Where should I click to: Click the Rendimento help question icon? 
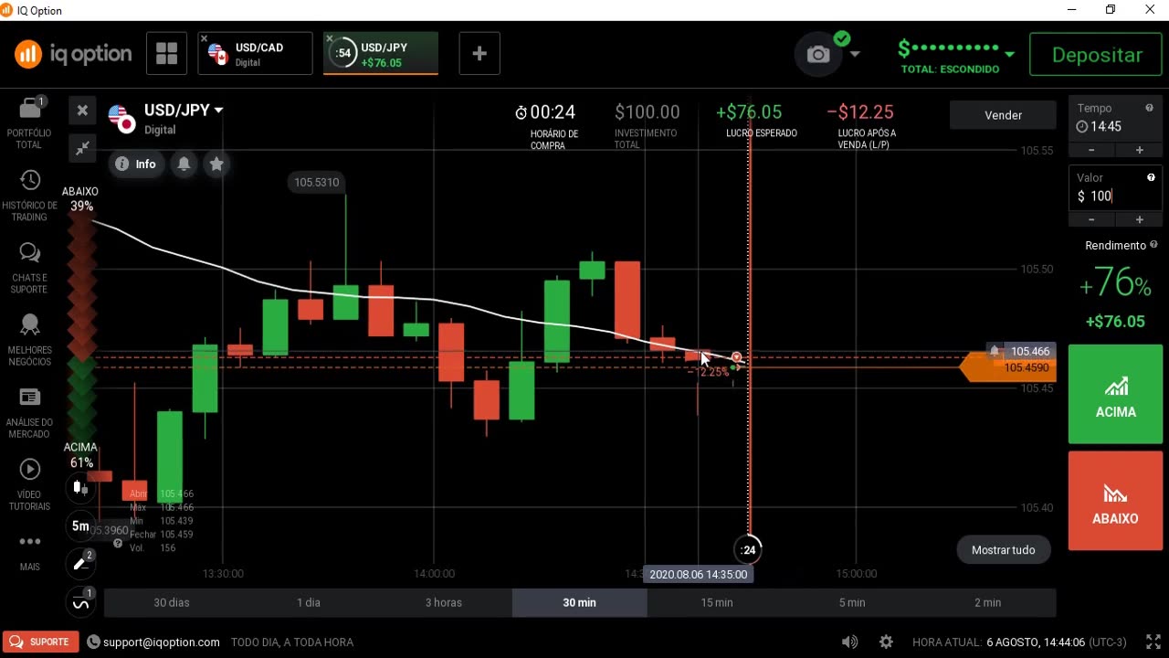point(1153,245)
